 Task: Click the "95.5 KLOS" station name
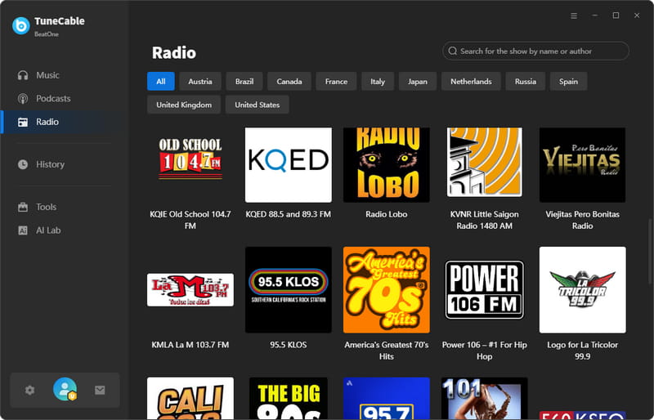289,345
